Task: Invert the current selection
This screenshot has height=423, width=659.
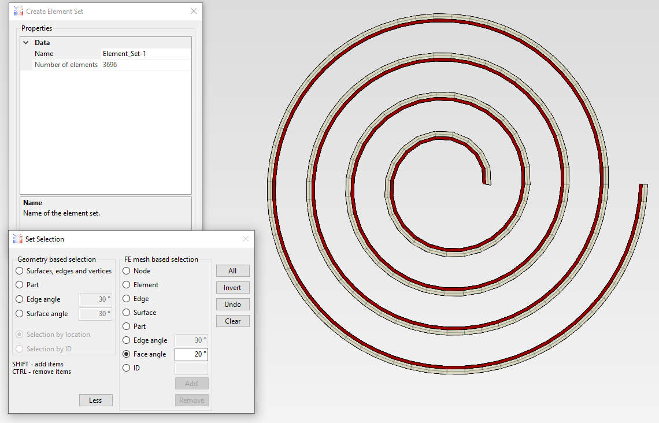Action: [233, 288]
